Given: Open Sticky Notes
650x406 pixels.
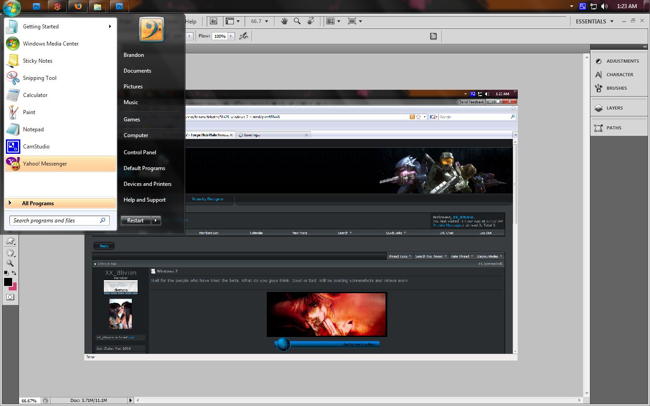Looking at the screenshot, I should (x=60, y=61).
